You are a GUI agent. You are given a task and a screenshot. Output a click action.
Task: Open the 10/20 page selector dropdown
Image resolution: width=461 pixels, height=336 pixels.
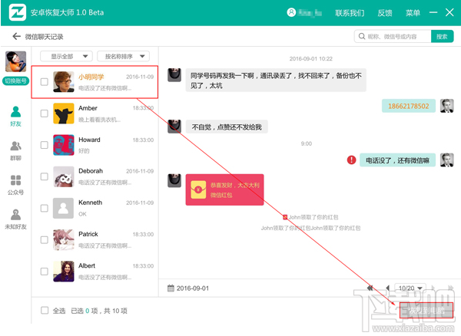tap(410, 288)
